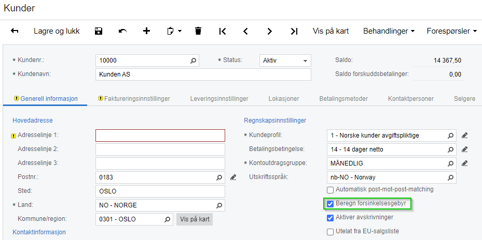Viewport: 482px width, 240px height.
Task: Click the clipboard copy-paste icon
Action: click(171, 31)
